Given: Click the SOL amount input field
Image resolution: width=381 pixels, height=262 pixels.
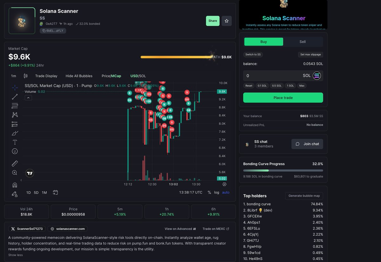Looking at the screenshot, I should (283, 76).
